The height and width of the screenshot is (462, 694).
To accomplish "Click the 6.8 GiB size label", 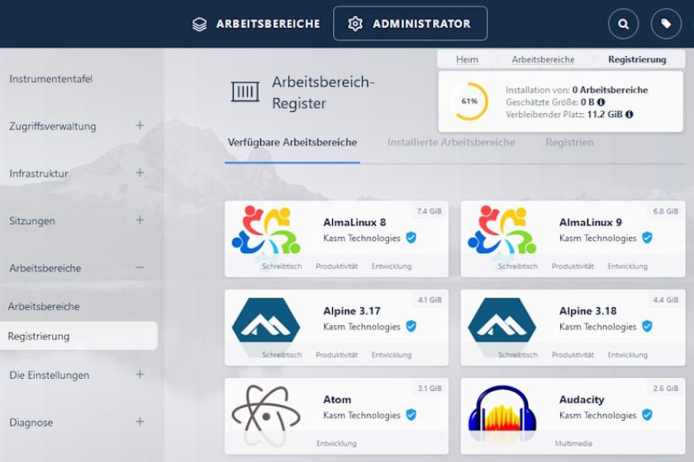I will pos(665,211).
